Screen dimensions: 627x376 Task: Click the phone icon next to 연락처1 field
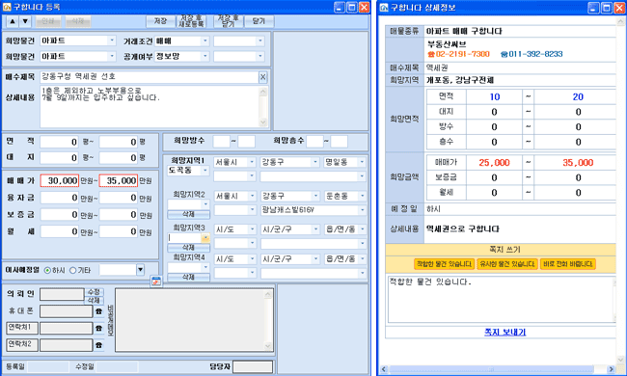pyautogui.click(x=98, y=328)
